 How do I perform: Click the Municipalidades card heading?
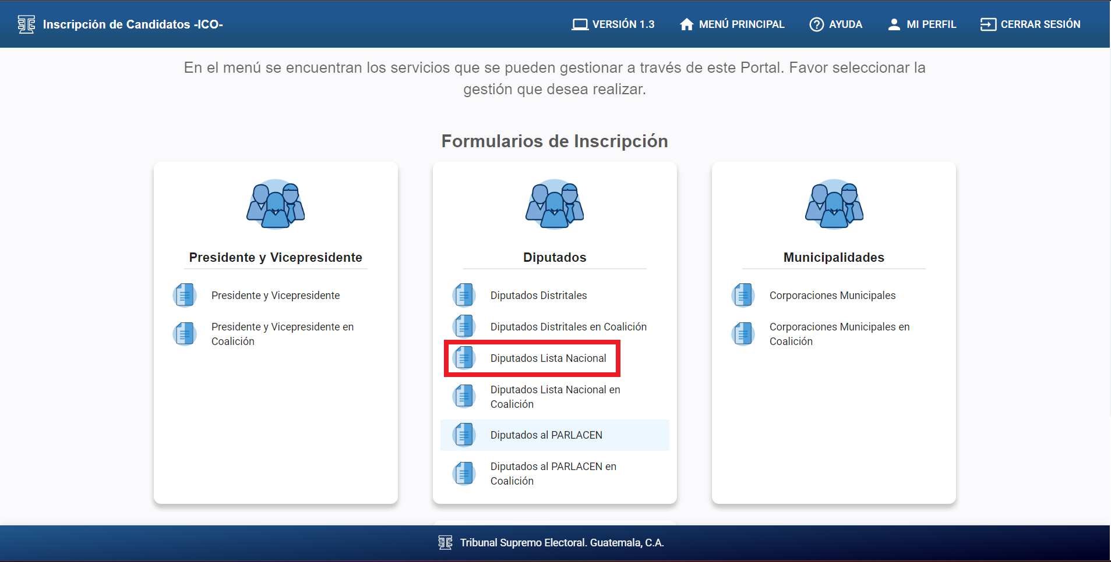[834, 257]
